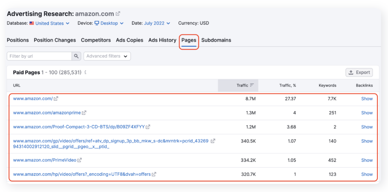Image resolution: width=388 pixels, height=192 pixels.
Task: Click traffic percent 1.07
Action: (x=291, y=141)
